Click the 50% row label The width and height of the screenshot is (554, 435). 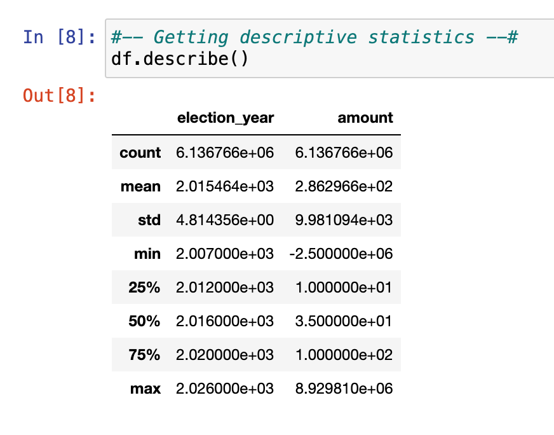(x=144, y=321)
